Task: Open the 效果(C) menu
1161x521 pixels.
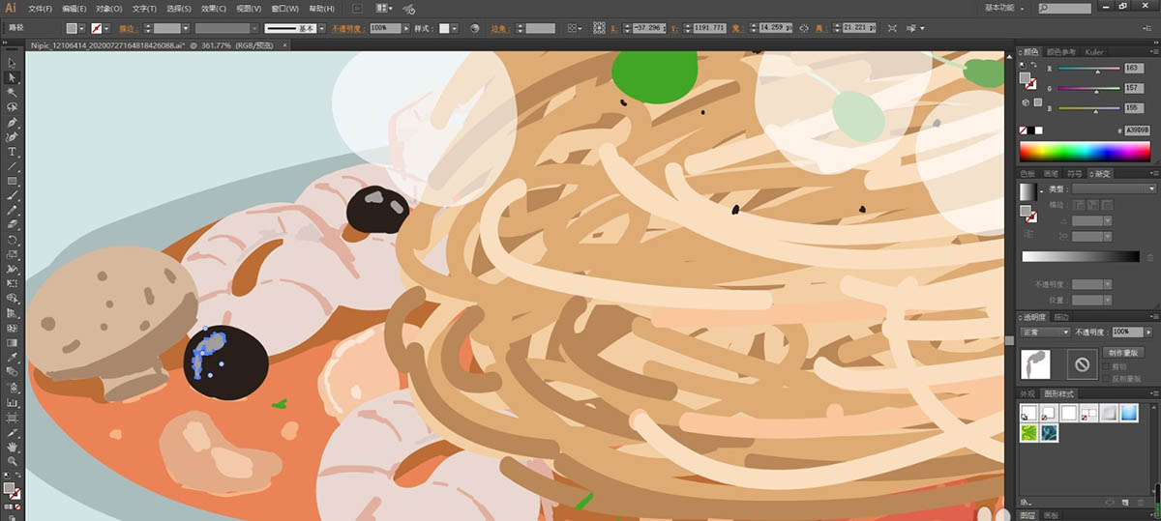Action: click(x=215, y=8)
